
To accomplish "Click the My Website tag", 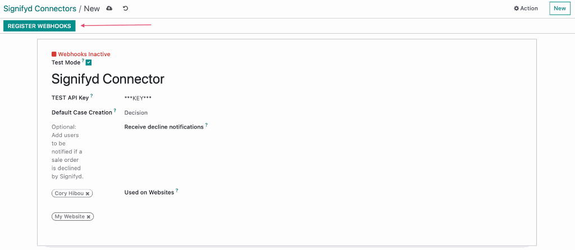I will pos(70,217).
